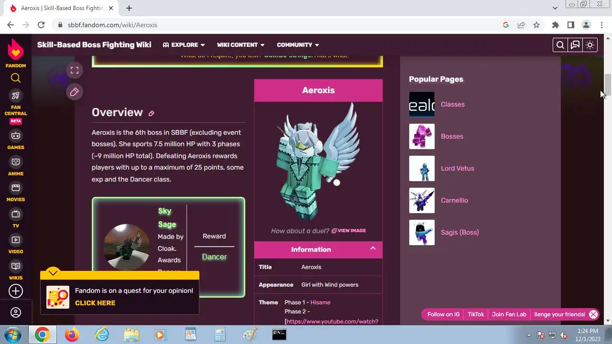The image size is (612, 344).
Task: Click Skill-Based Boss Fighting Wiki title
Action: pyautogui.click(x=94, y=45)
